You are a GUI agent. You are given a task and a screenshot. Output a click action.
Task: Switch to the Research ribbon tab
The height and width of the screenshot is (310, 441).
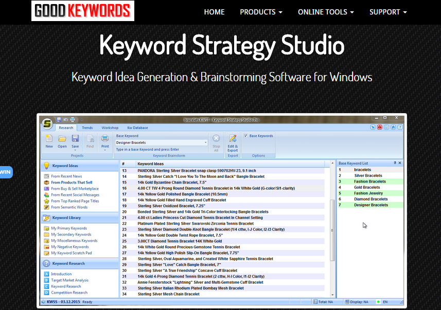click(x=66, y=128)
